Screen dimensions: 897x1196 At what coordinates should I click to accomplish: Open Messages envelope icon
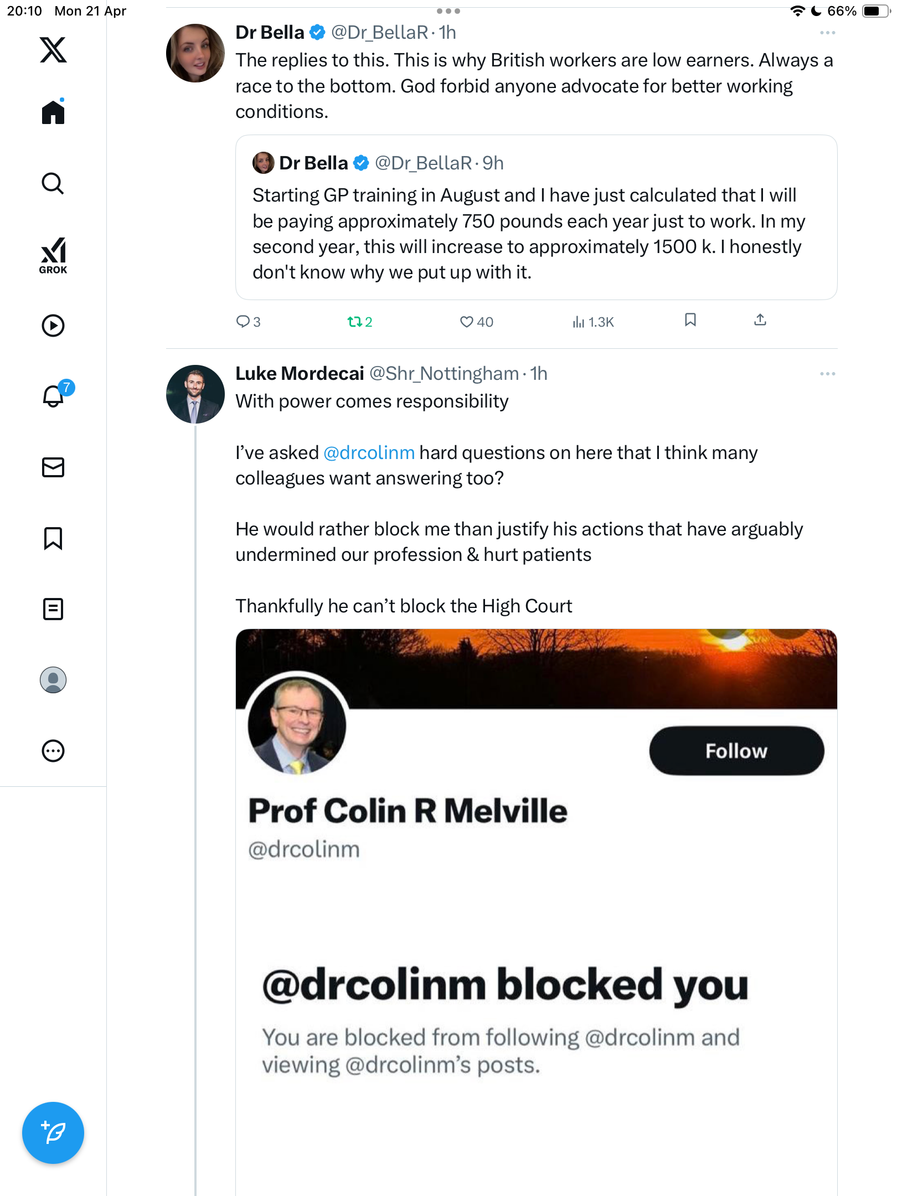pos(53,467)
